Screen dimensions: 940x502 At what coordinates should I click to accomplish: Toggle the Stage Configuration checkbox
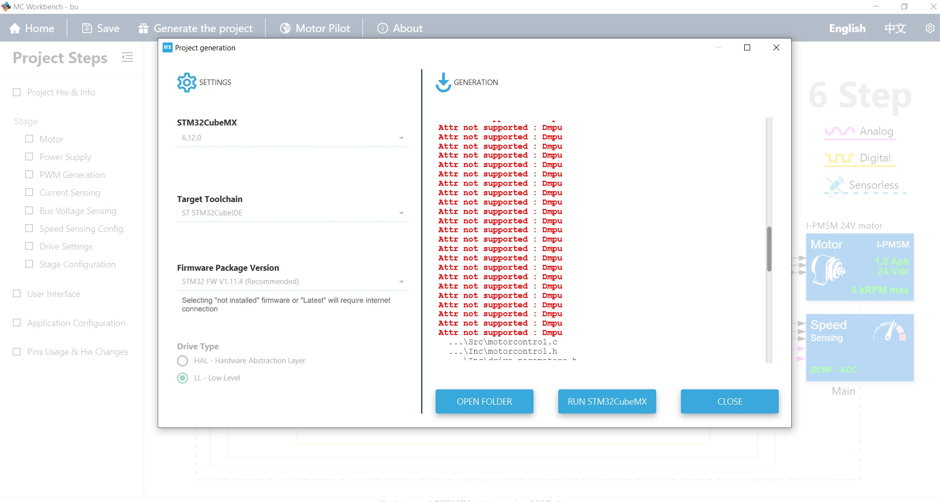coord(29,264)
